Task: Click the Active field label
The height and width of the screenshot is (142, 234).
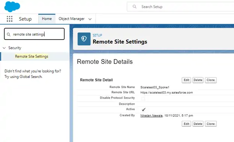Action: pyautogui.click(x=130, y=109)
